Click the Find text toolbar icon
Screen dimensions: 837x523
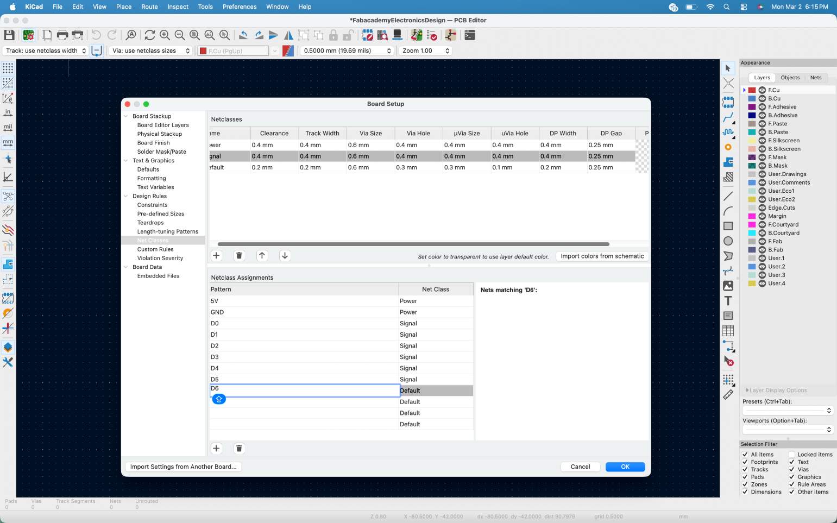point(131,35)
